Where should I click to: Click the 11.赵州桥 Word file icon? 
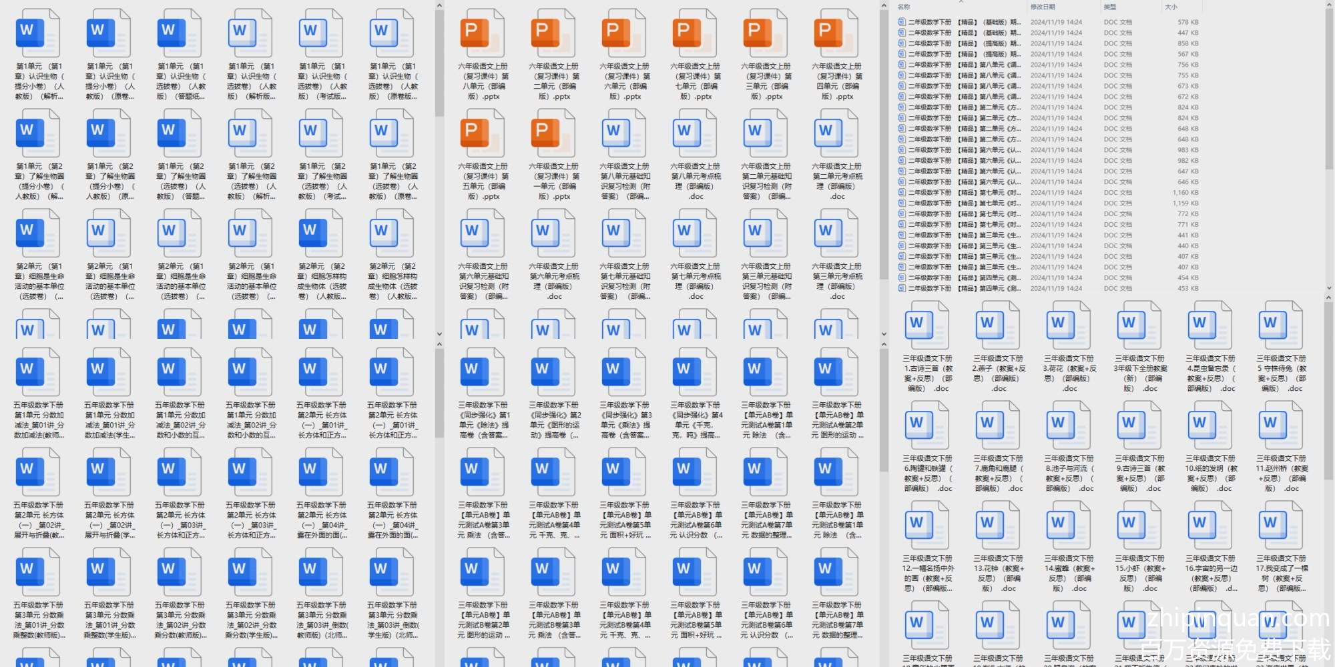coord(1281,425)
